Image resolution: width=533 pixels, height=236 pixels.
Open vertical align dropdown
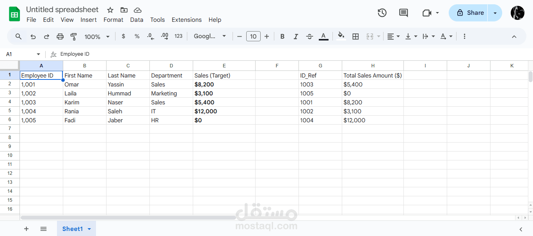coord(411,36)
